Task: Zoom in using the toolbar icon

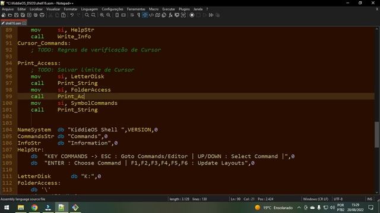Action: click(102, 15)
